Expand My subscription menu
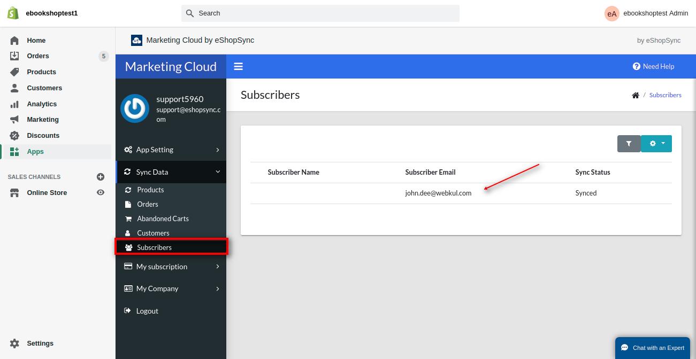The width and height of the screenshot is (696, 359). [171, 267]
